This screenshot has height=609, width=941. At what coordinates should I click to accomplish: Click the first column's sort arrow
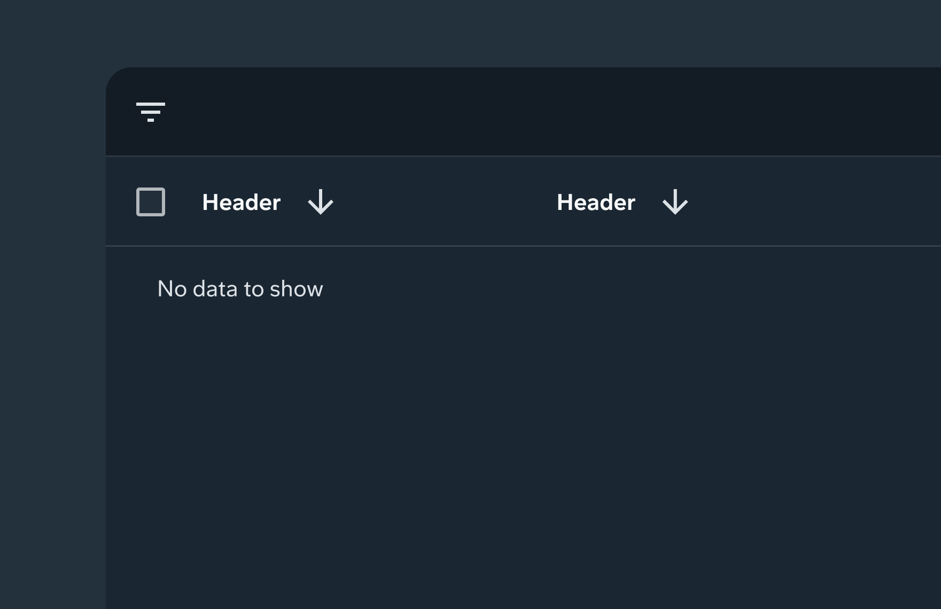coord(321,202)
